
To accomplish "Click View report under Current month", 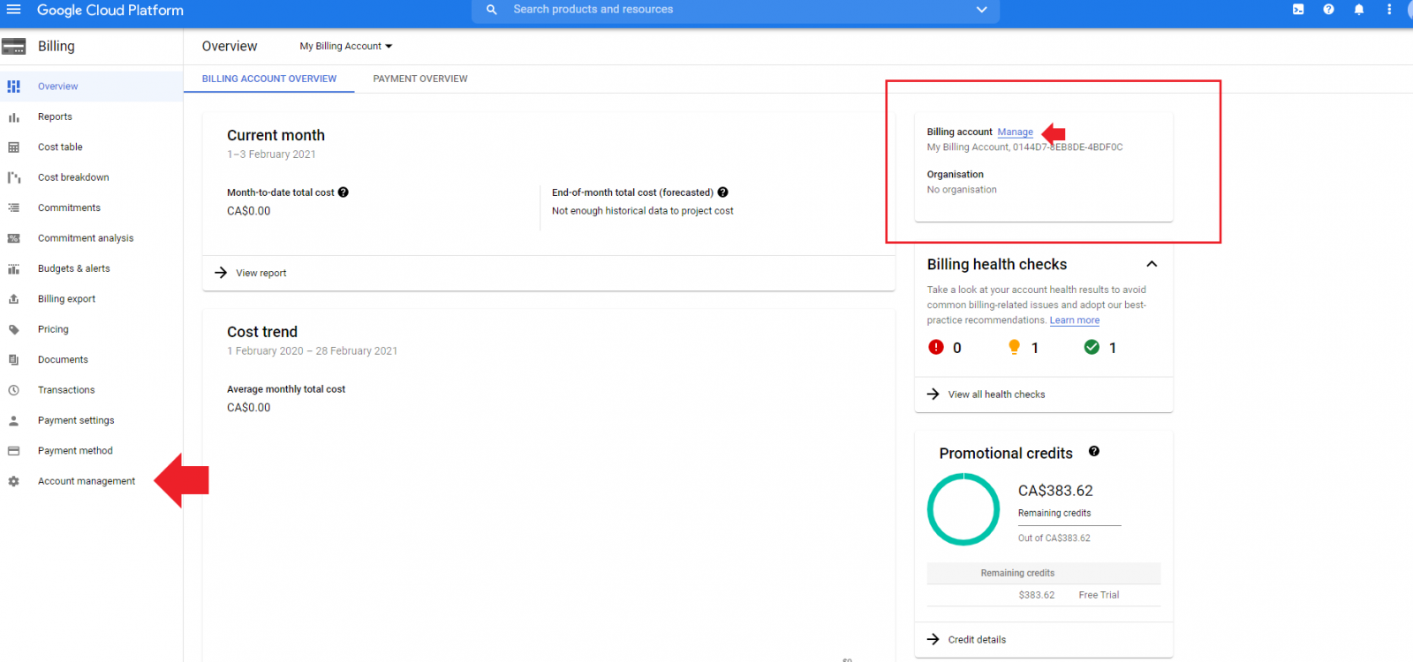I will 261,273.
